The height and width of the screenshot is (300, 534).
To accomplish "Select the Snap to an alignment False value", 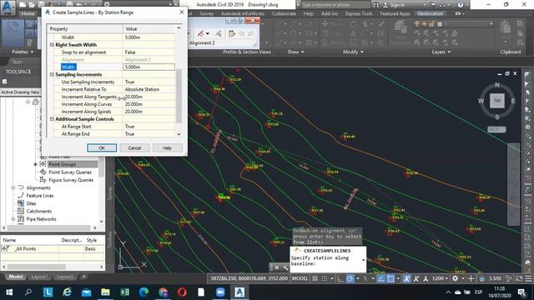I will [x=149, y=52].
